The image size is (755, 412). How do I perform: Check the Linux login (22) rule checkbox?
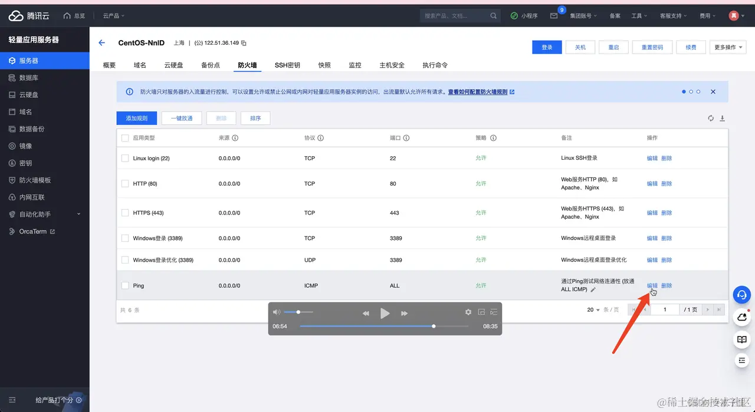point(125,158)
